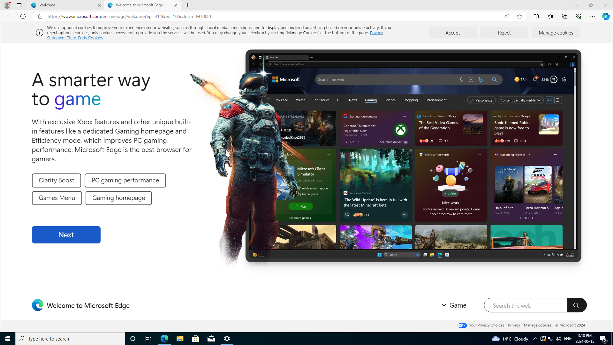
Task: Open Settings and more ellipsis menu
Action: pos(592,16)
